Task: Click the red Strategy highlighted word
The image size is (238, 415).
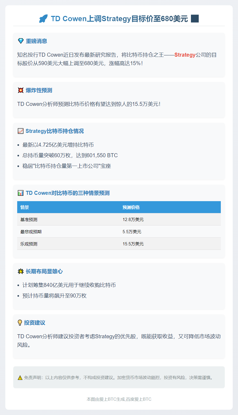Action: pos(185,55)
